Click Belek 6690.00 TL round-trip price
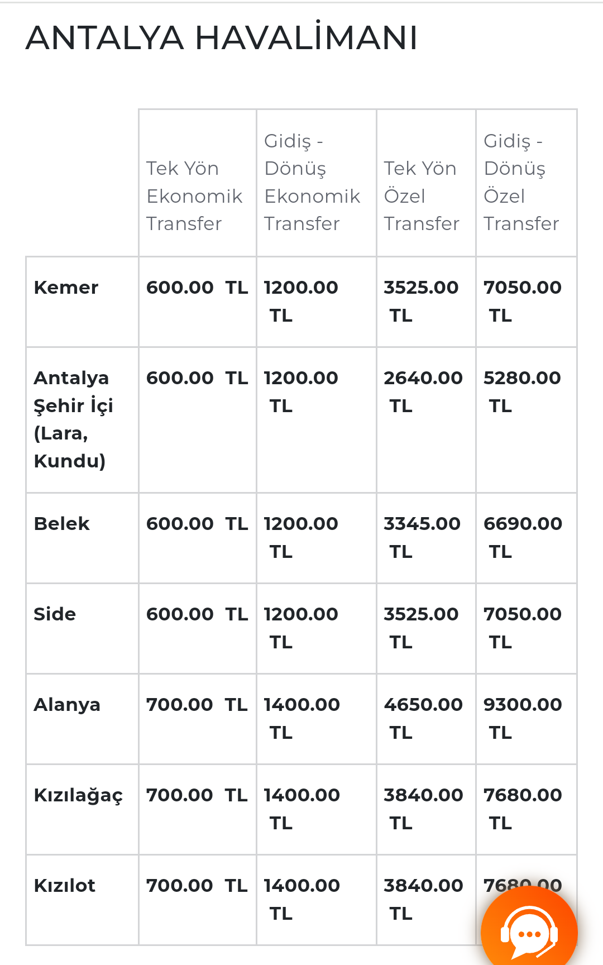 523,537
